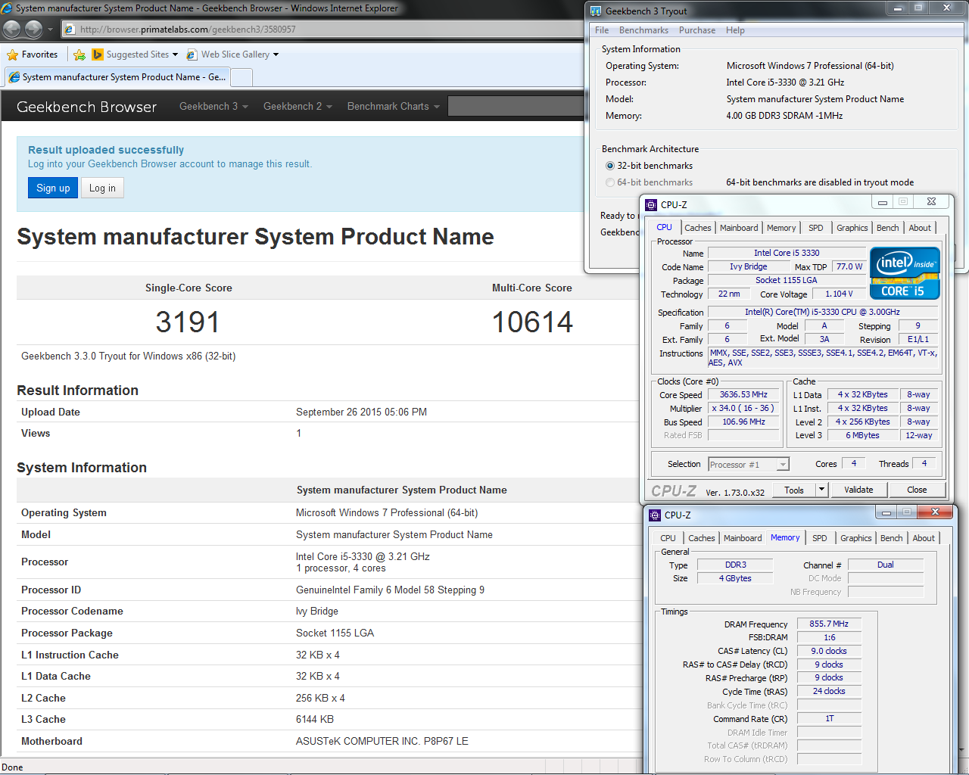This screenshot has width=969, height=775.
Task: Switch to SPD tab in upper CPU-Z
Action: pyautogui.click(x=815, y=228)
